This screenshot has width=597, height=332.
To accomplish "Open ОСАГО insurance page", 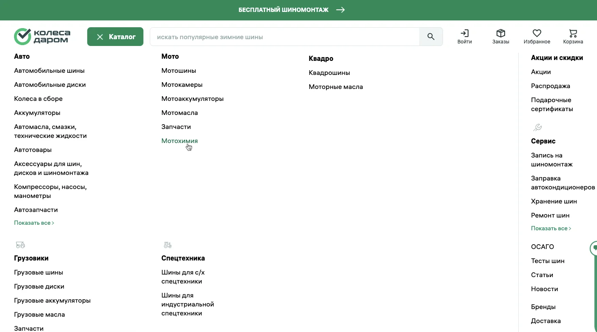I will click(x=543, y=246).
